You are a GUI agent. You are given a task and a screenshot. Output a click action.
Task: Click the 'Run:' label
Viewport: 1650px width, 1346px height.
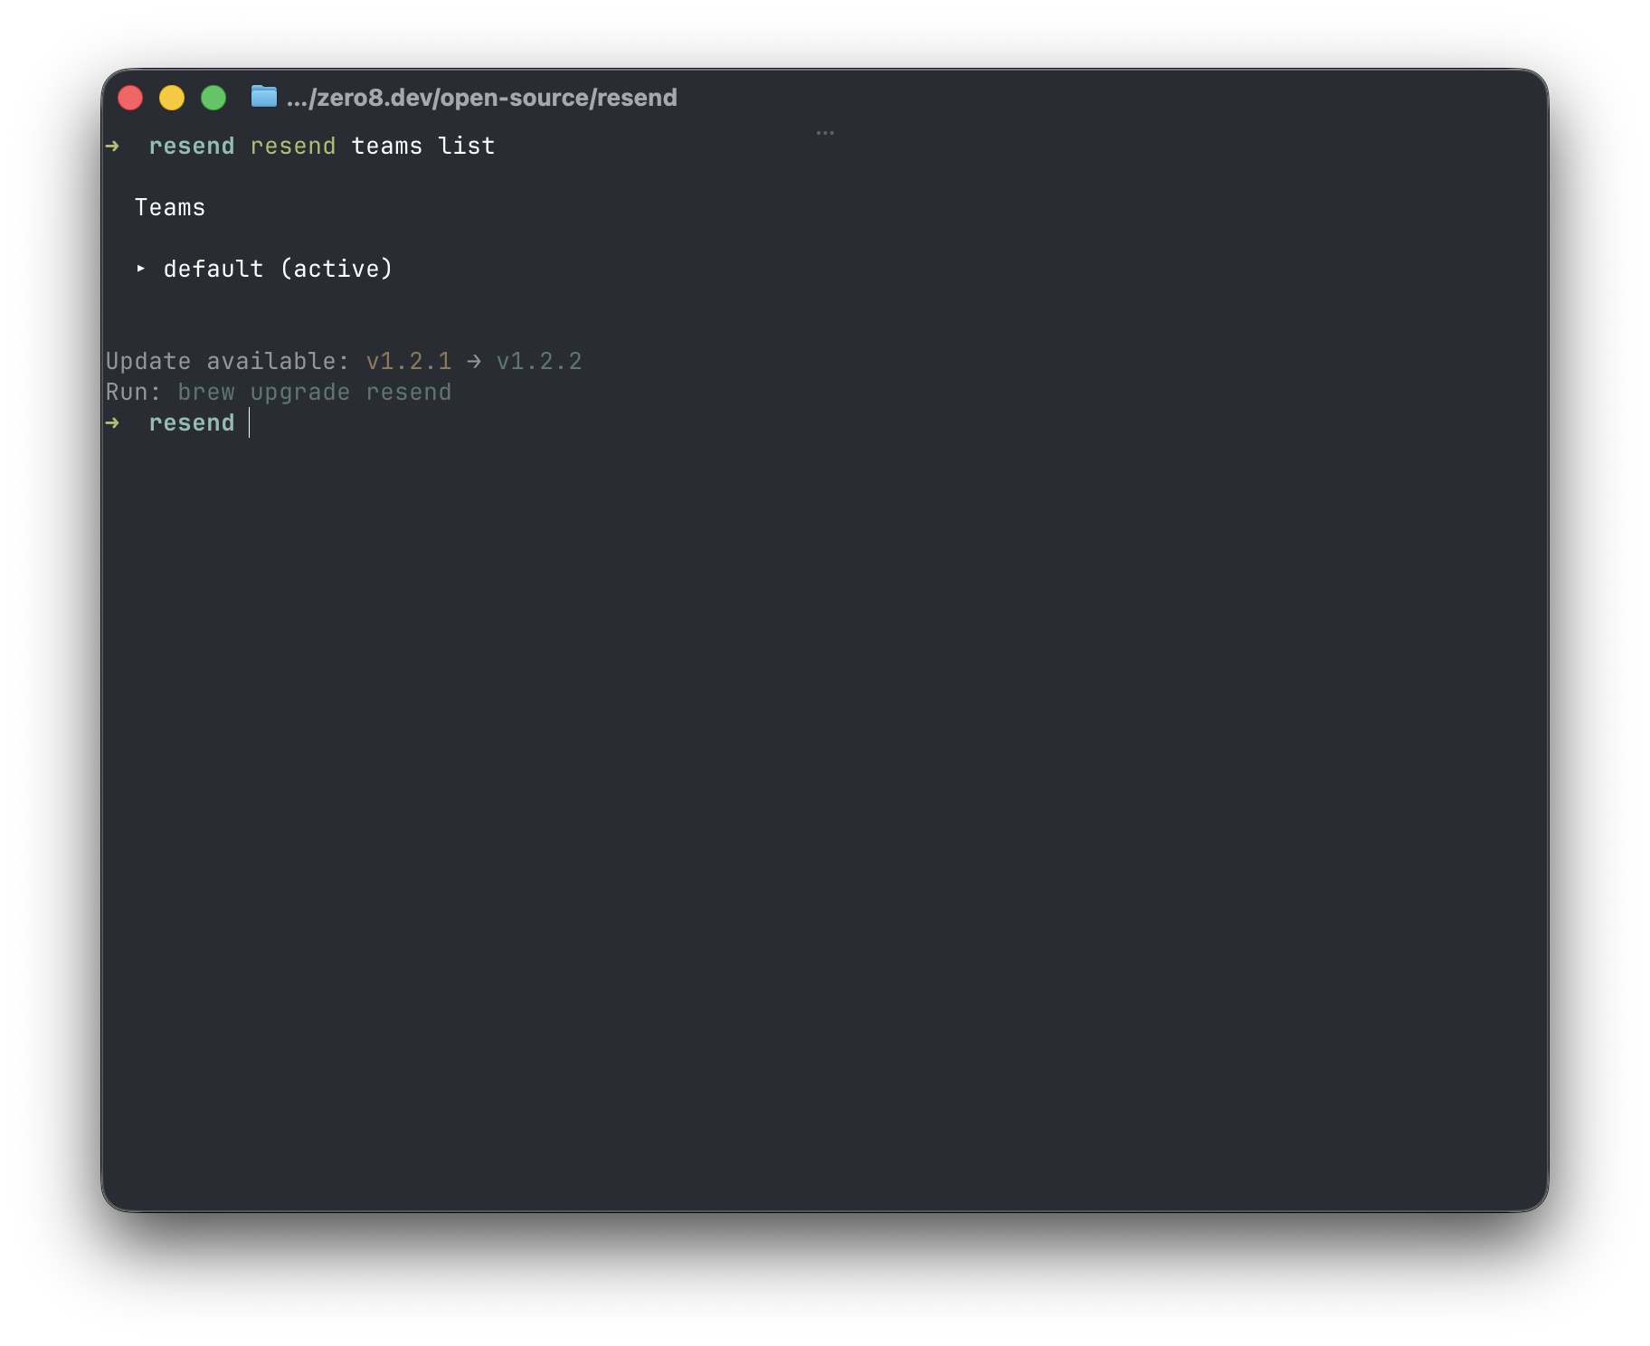134,392
